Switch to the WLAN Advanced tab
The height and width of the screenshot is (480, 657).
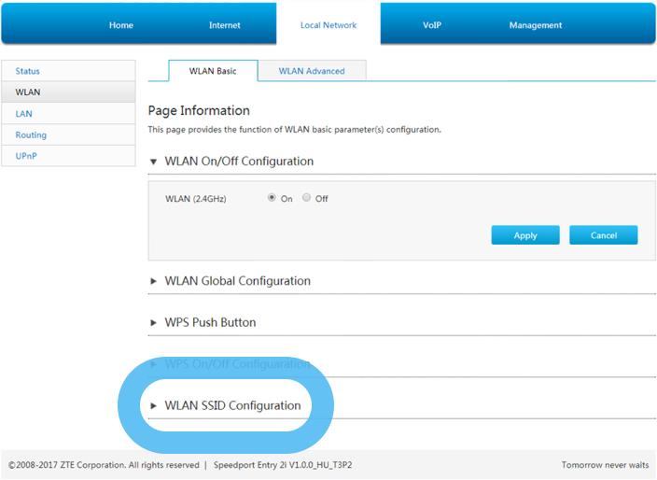pyautogui.click(x=312, y=71)
